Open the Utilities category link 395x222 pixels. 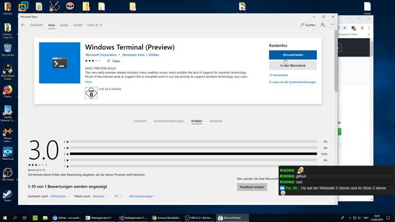click(x=154, y=55)
